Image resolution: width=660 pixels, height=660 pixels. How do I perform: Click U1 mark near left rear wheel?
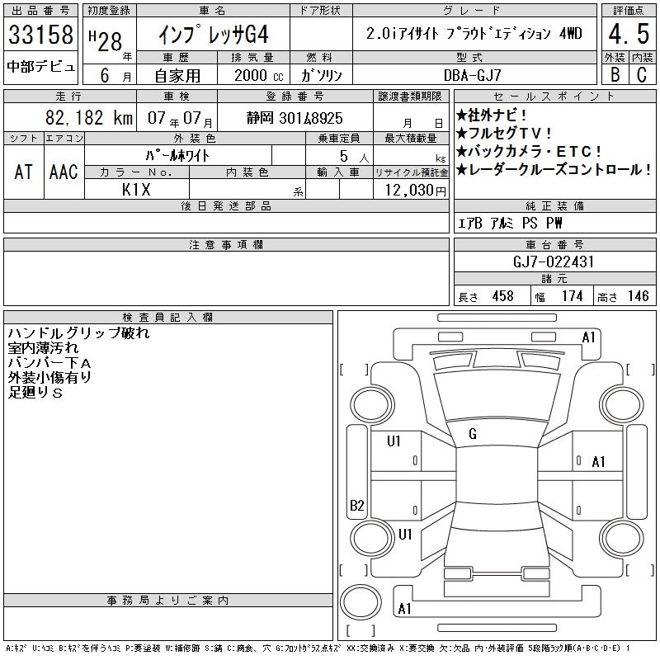405,535
